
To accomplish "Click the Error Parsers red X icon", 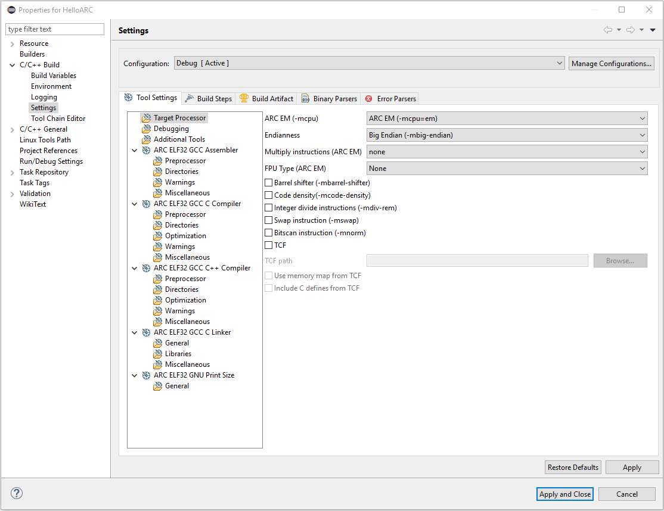I will 369,98.
